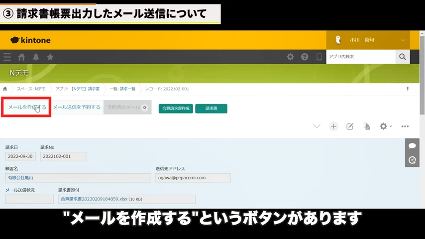The height and width of the screenshot is (239, 425).
Task: Open the help question mark icon
Action: tap(305, 57)
